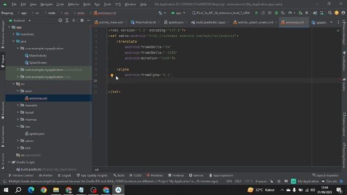
Task: Click the Debug app bug icon
Action: [276, 13]
